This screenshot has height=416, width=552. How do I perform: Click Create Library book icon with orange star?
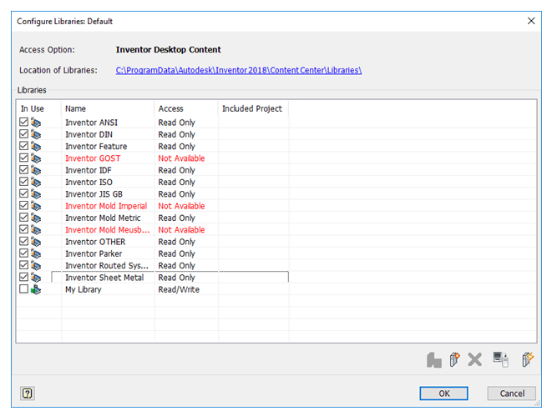(454, 360)
